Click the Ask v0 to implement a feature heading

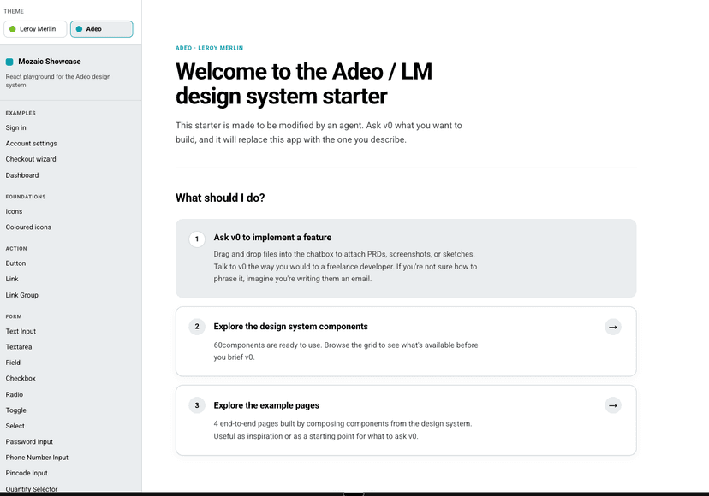tap(272, 238)
